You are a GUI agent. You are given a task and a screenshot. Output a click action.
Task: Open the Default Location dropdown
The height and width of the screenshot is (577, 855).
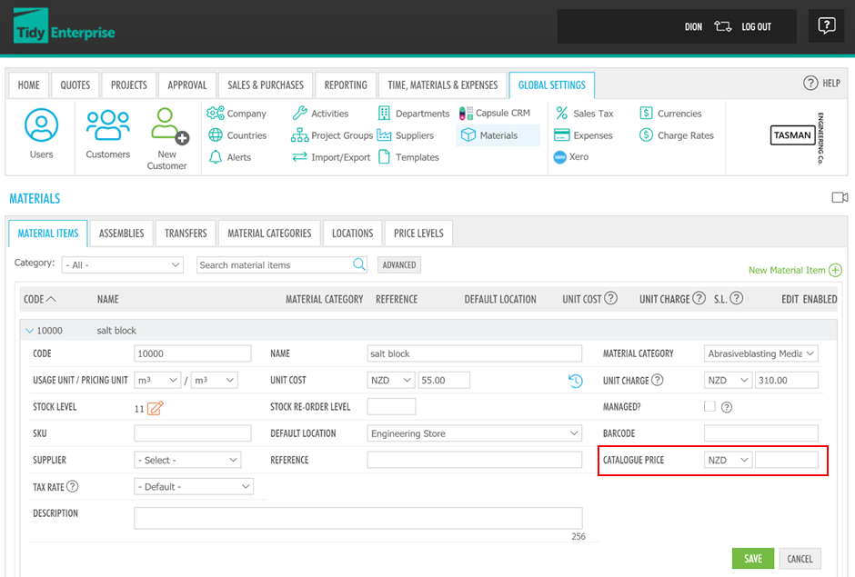pyautogui.click(x=475, y=433)
